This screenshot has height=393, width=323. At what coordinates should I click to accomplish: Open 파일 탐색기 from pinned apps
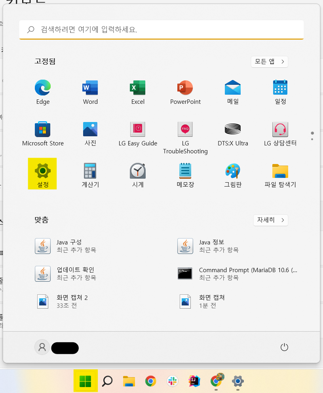[280, 175]
